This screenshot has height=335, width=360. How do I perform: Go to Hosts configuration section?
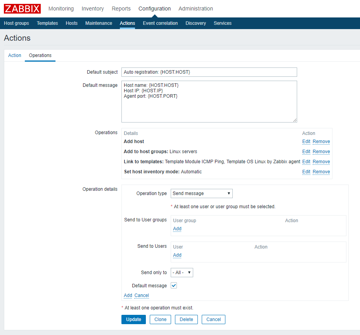click(x=71, y=23)
